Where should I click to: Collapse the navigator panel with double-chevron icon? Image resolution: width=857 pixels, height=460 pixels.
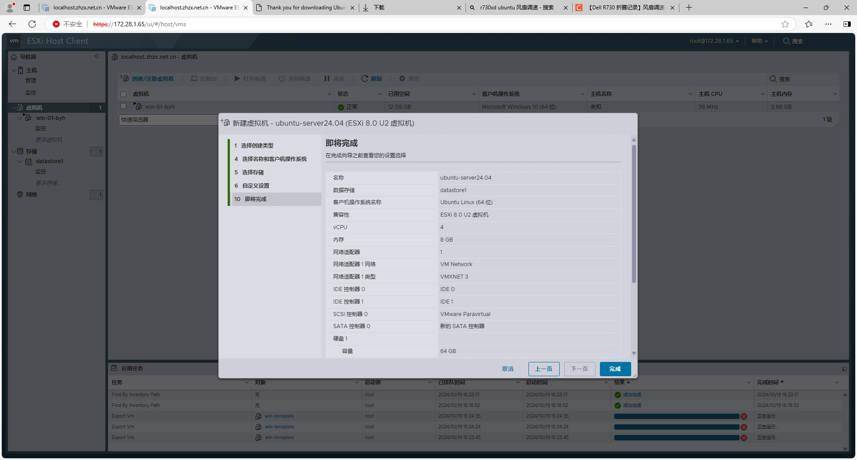pos(97,57)
